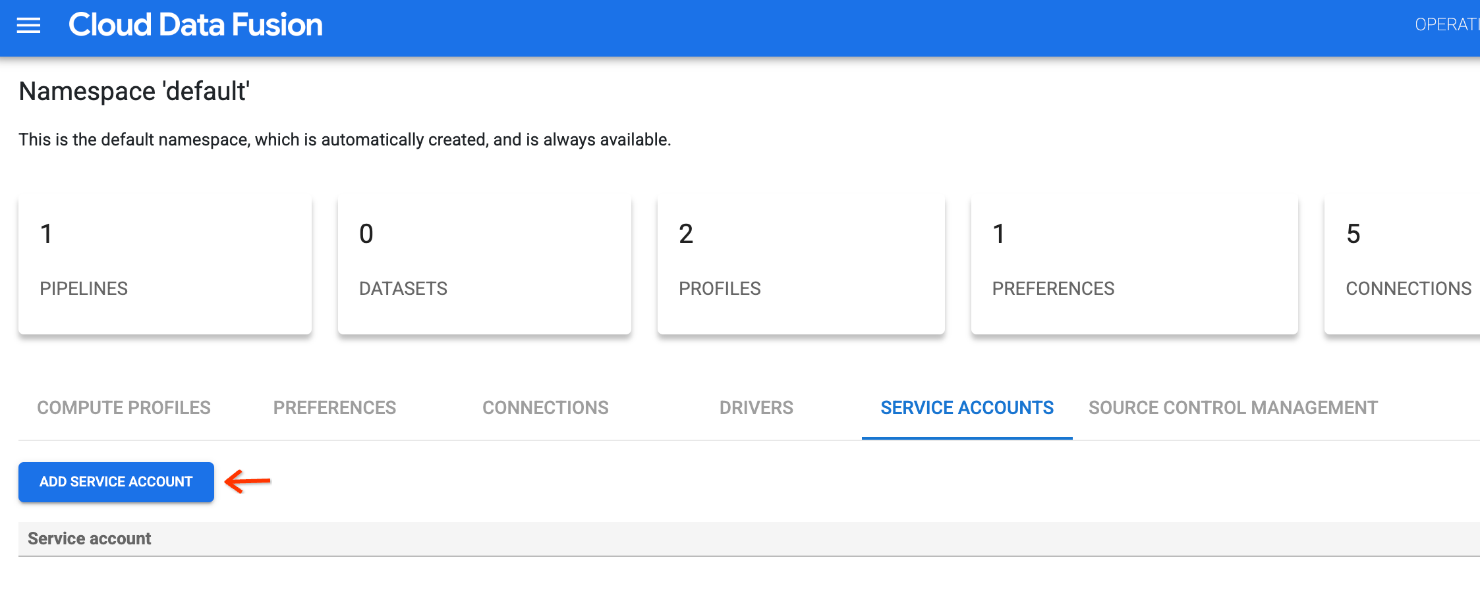The height and width of the screenshot is (599, 1480).
Task: Open the DATASETS summary card
Action: (484, 263)
